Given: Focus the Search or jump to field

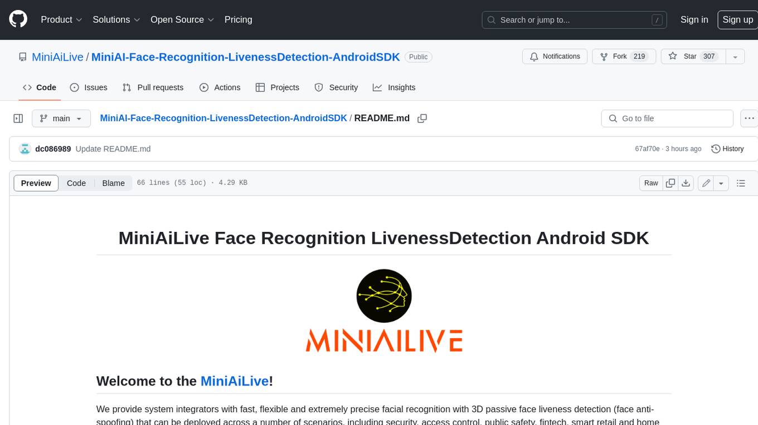Looking at the screenshot, I should tap(575, 19).
